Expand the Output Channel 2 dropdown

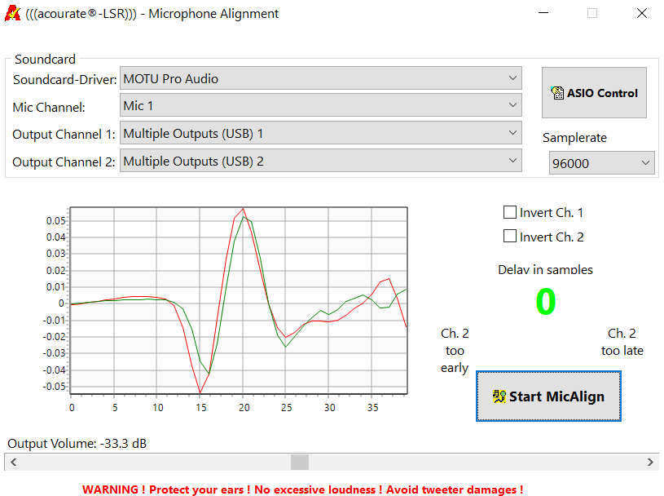pos(512,161)
